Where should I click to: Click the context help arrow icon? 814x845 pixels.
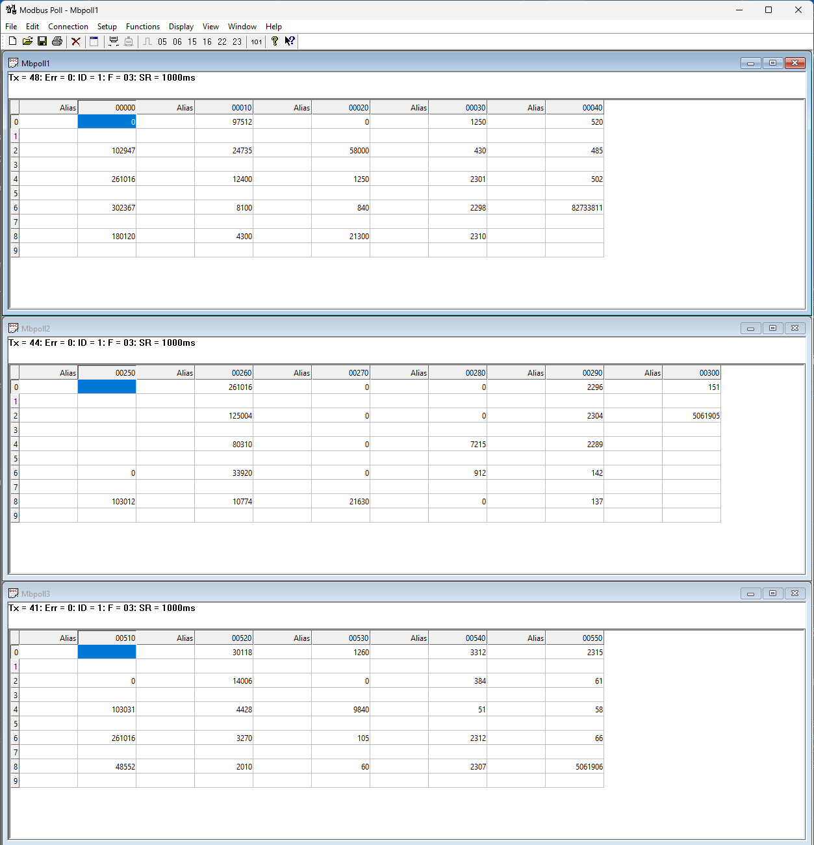[x=290, y=41]
